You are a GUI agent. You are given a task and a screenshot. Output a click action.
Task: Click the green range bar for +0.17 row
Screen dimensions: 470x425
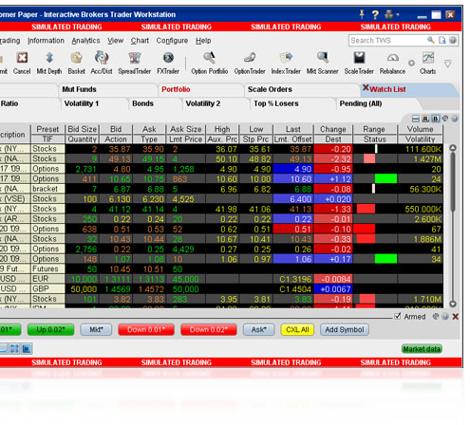click(385, 259)
